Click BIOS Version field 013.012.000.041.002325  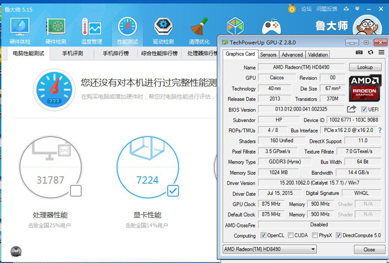click(x=301, y=109)
